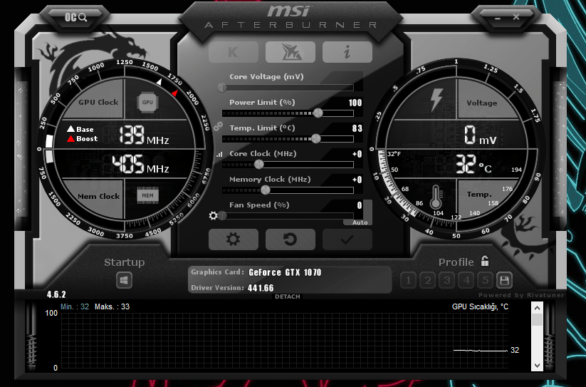
Task: Toggle the link icon beside Temp. Limit
Action: coord(219,127)
